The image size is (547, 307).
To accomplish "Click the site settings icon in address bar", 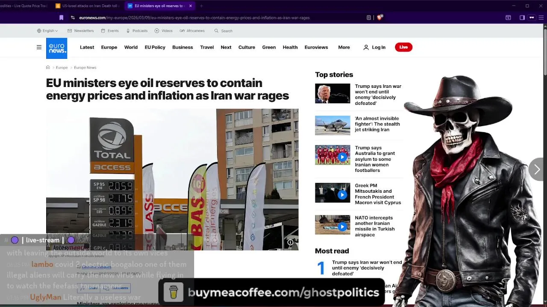I will pos(73,17).
